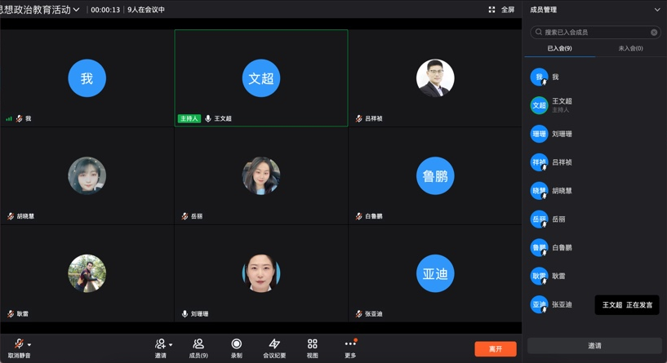Click the unmute microphone icon in toolbar

[19, 344]
